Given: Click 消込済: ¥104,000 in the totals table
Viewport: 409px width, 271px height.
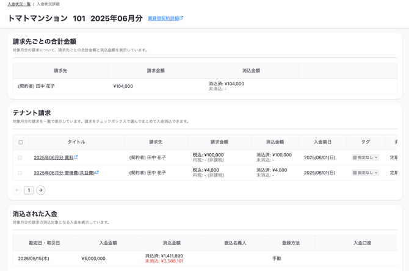Looking at the screenshot, I should pos(226,84).
